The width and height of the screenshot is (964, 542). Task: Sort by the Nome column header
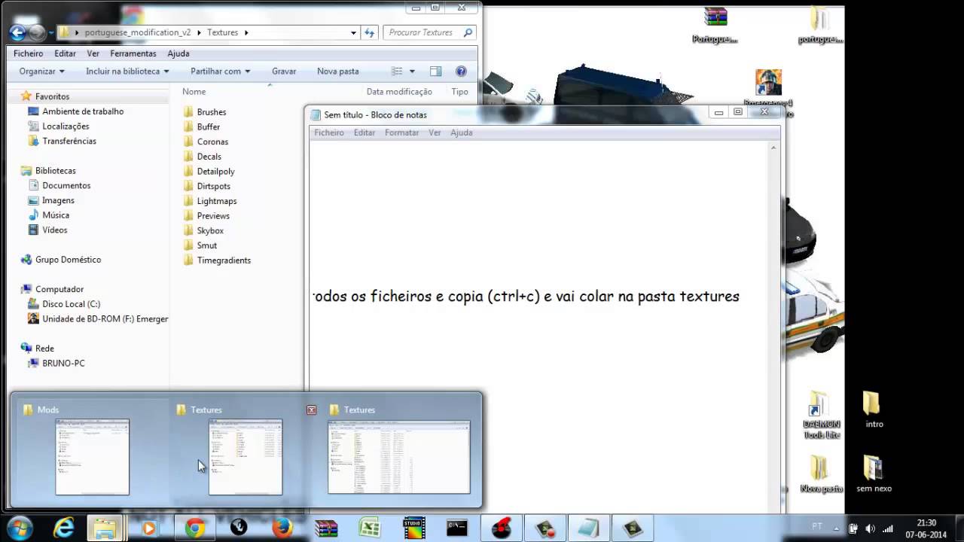click(194, 92)
